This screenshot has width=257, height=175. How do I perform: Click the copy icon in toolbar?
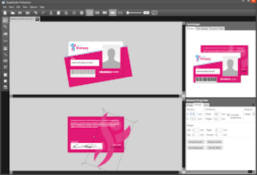pyautogui.click(x=66, y=13)
